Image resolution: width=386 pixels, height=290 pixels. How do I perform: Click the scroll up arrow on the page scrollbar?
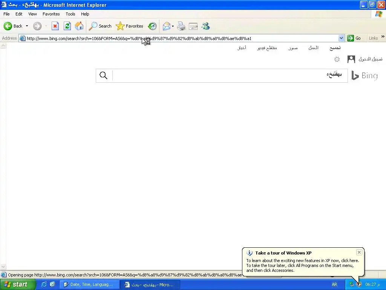[x=3, y=46]
